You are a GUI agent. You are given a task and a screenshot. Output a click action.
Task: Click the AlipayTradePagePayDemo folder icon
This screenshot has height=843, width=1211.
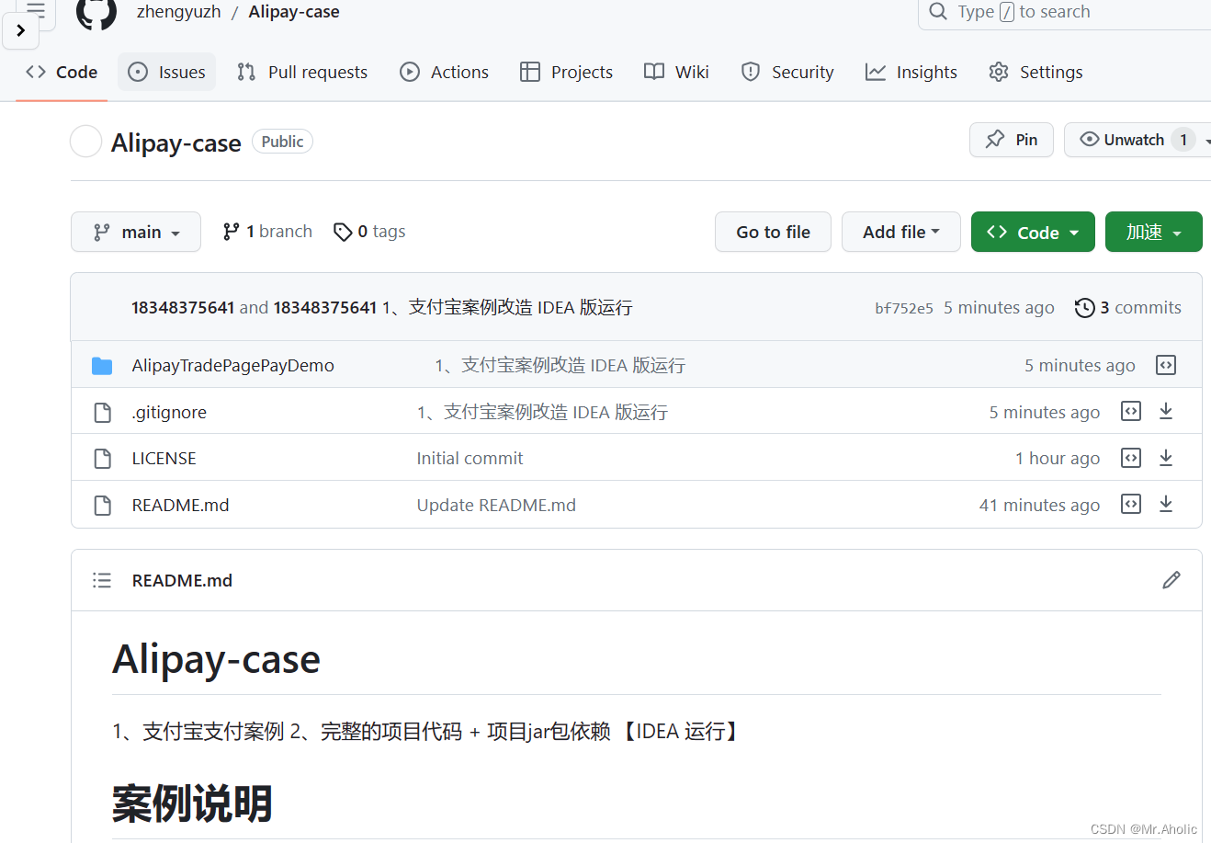click(102, 366)
